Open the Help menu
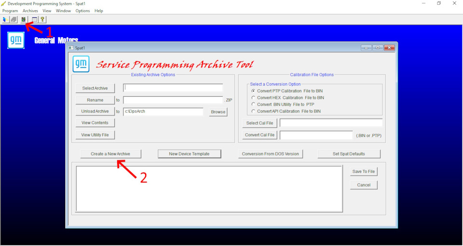Viewport: 463px width, 246px height. pyautogui.click(x=99, y=11)
